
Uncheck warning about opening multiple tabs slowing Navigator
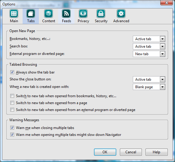pyautogui.click(x=12, y=134)
